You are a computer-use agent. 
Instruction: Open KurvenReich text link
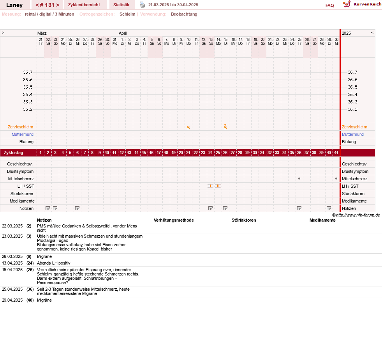367,4
